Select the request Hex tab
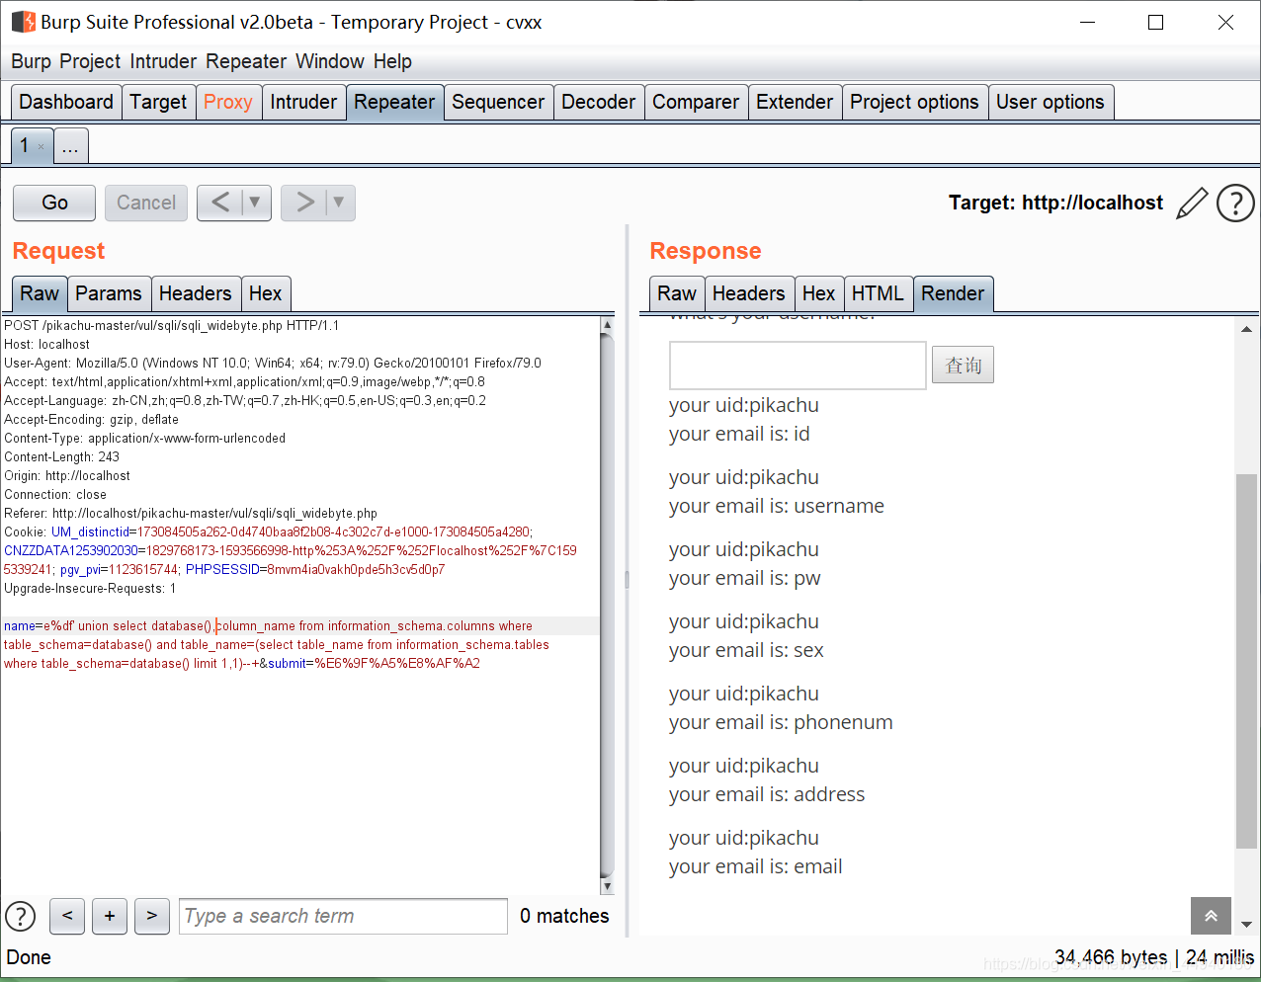Image resolution: width=1261 pixels, height=982 pixels. point(266,293)
